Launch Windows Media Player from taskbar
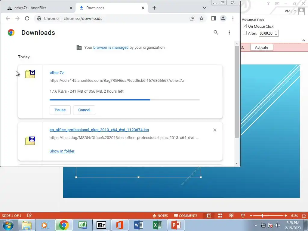308x231 pixels. click(45, 225)
